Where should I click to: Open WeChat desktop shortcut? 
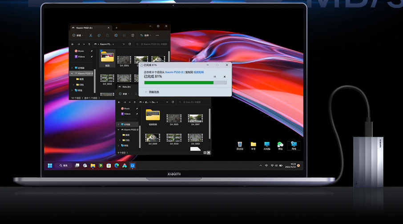(x=280, y=145)
